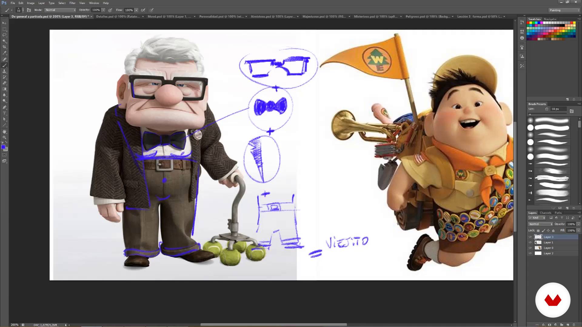
Task: Select the History Brush tool
Action: pos(4,77)
